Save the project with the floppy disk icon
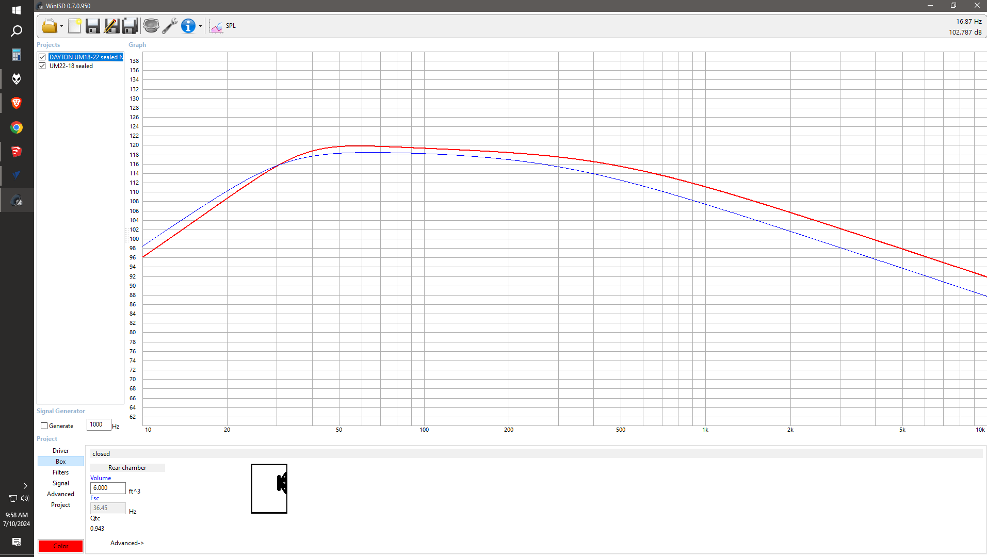This screenshot has width=987, height=557. coord(93,26)
